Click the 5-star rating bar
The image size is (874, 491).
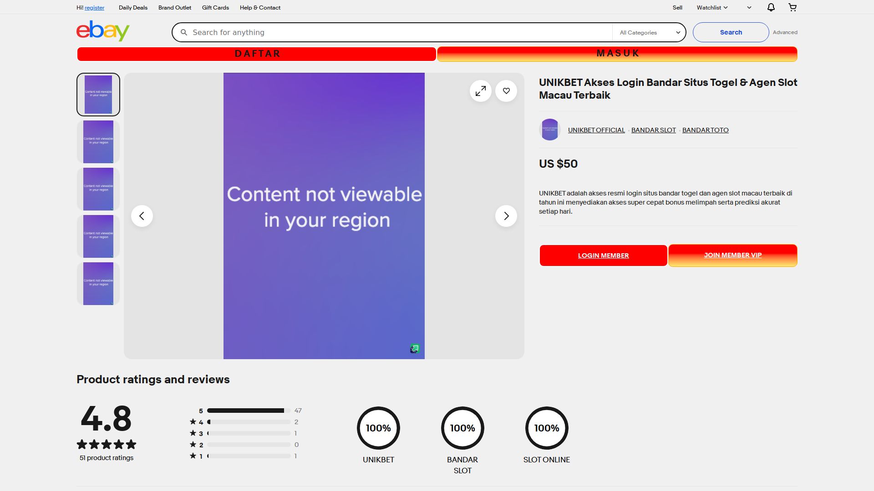tap(248, 411)
